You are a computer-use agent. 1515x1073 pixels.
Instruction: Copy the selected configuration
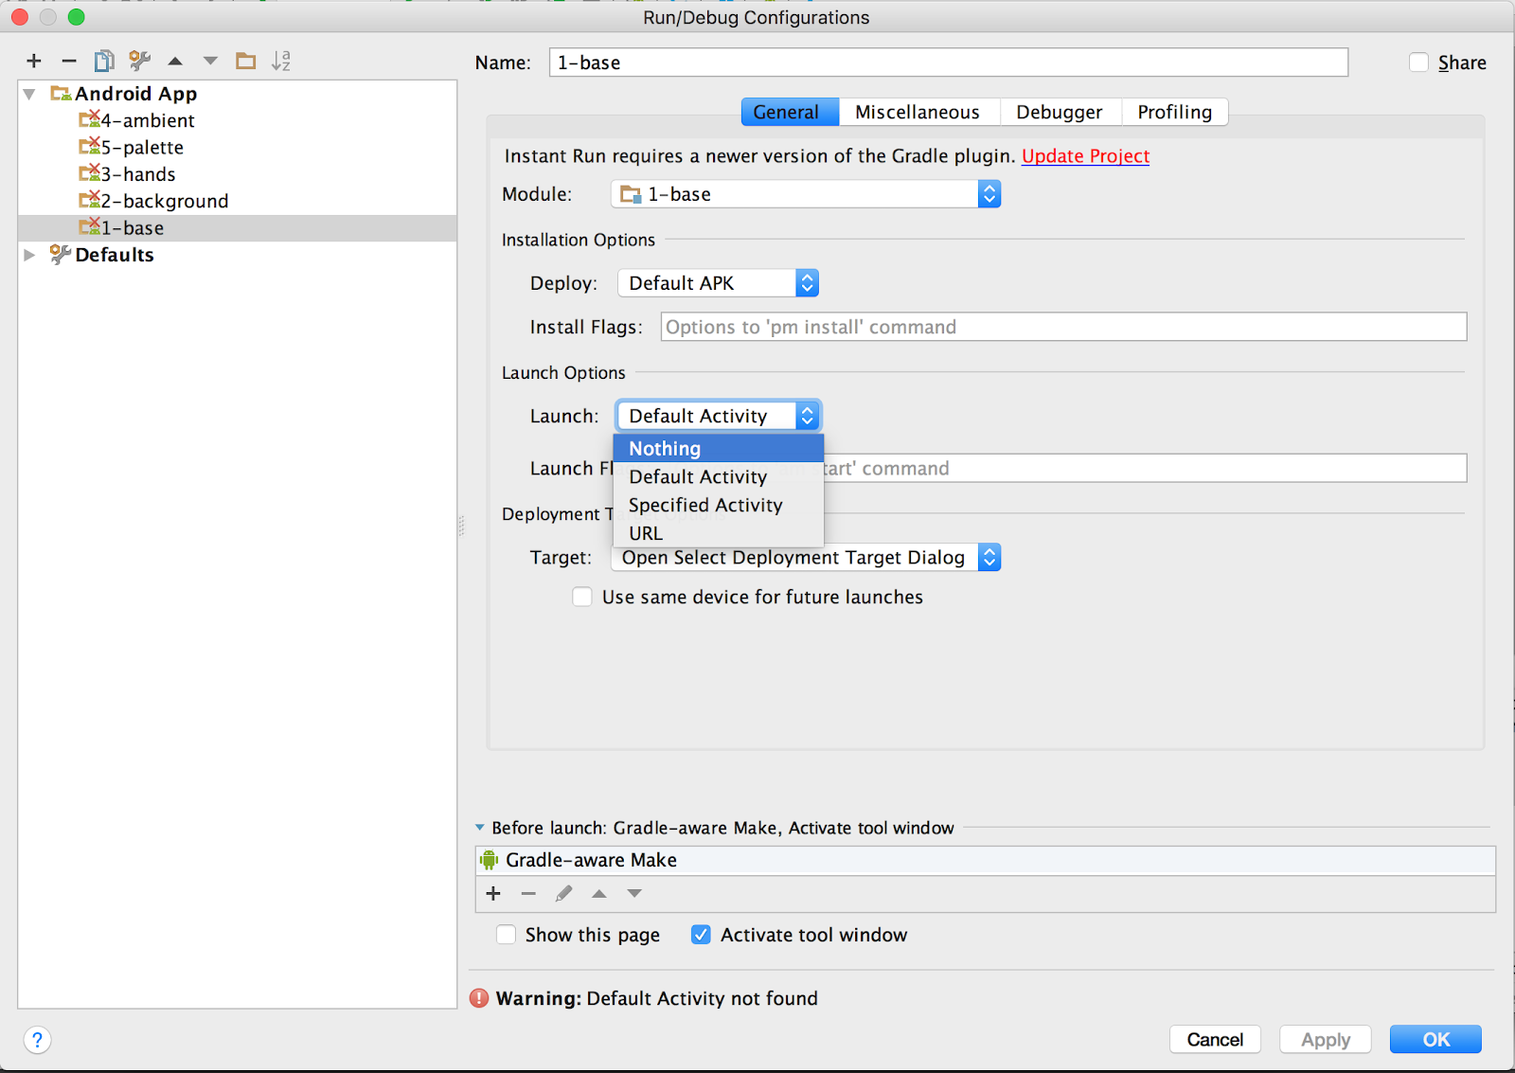coord(104,62)
